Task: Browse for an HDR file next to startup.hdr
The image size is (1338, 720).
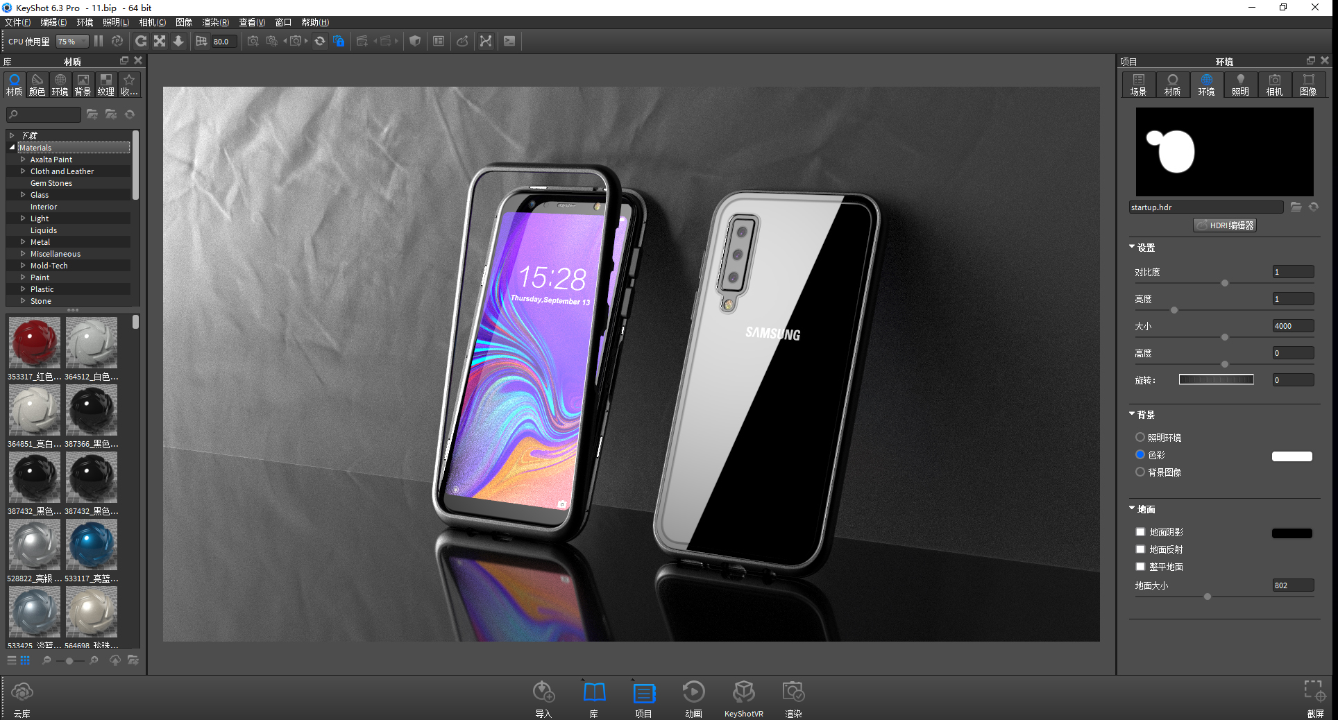Action: 1296,206
